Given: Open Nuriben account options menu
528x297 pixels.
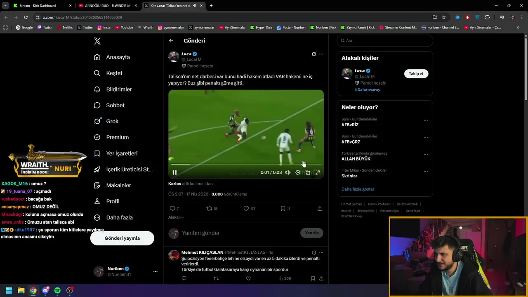Looking at the screenshot, I should 156,271.
